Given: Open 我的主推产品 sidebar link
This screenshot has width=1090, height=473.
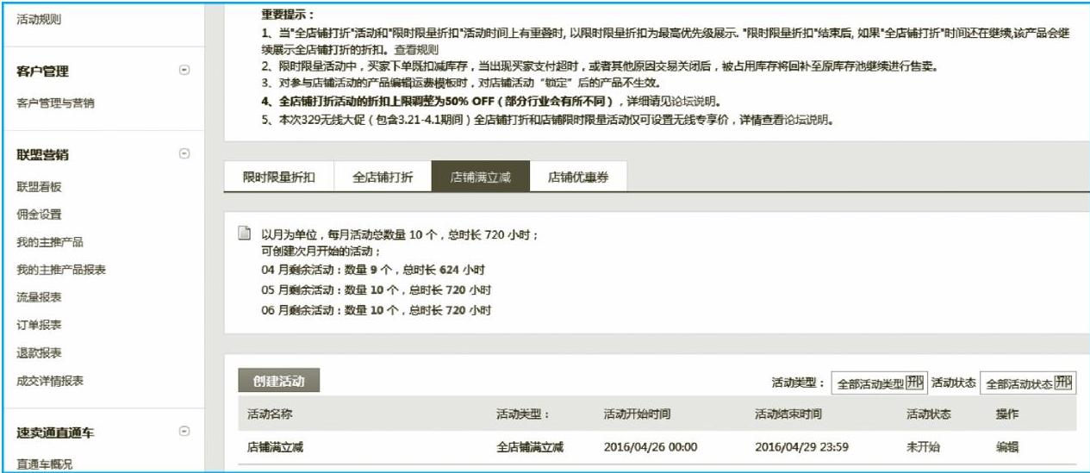Looking at the screenshot, I should (x=50, y=242).
